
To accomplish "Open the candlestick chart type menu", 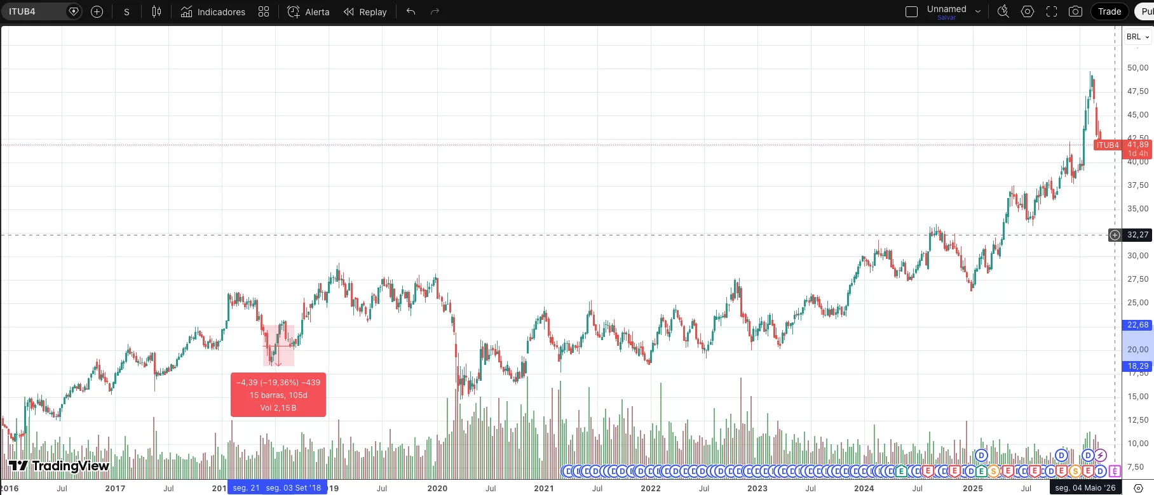I will click(x=156, y=11).
